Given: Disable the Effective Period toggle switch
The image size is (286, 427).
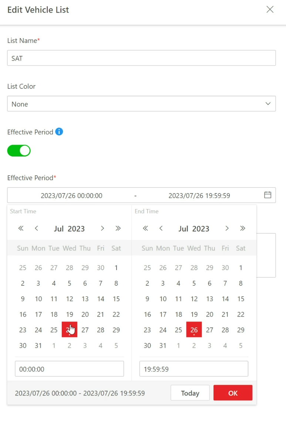Looking at the screenshot, I should tap(19, 151).
